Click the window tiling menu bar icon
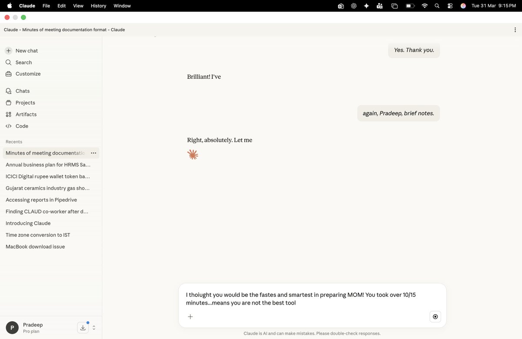This screenshot has height=339, width=522. 395,6
